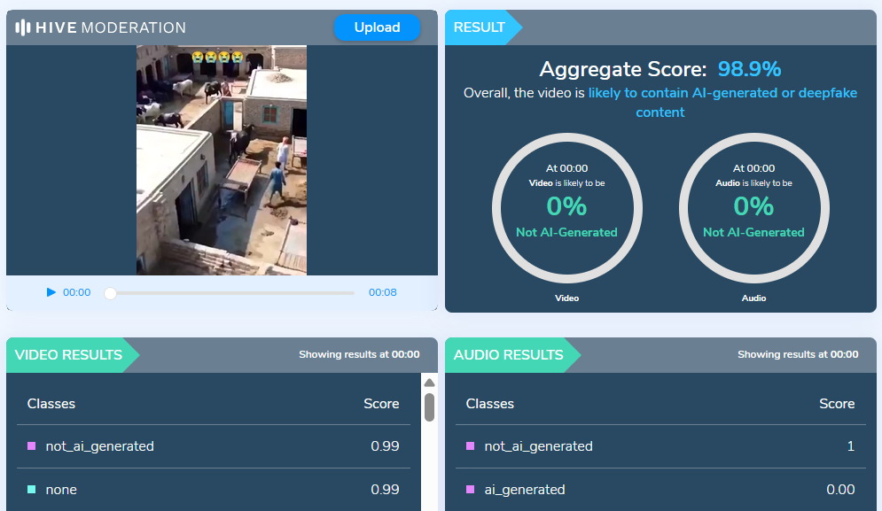Click the Hive Moderation logo icon
This screenshot has width=882, height=511.
pyautogui.click(x=23, y=27)
